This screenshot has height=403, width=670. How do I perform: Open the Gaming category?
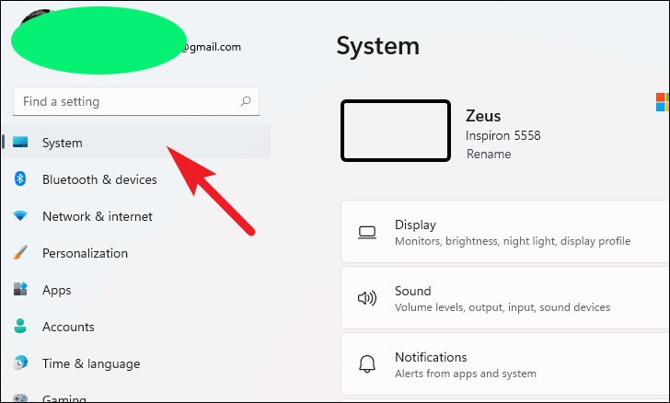coord(64,398)
